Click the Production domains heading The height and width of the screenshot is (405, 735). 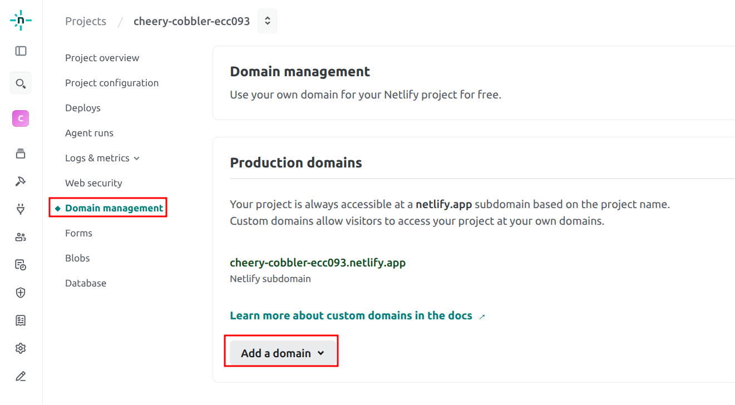296,162
